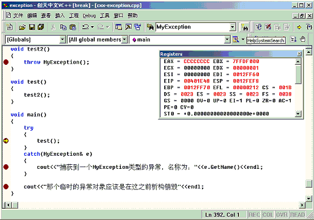Click the Open file folder icon
Viewport: 314px width, 220px height.
22,27
